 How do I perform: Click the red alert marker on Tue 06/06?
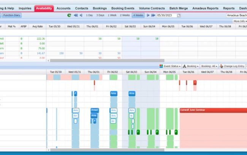[195, 83]
